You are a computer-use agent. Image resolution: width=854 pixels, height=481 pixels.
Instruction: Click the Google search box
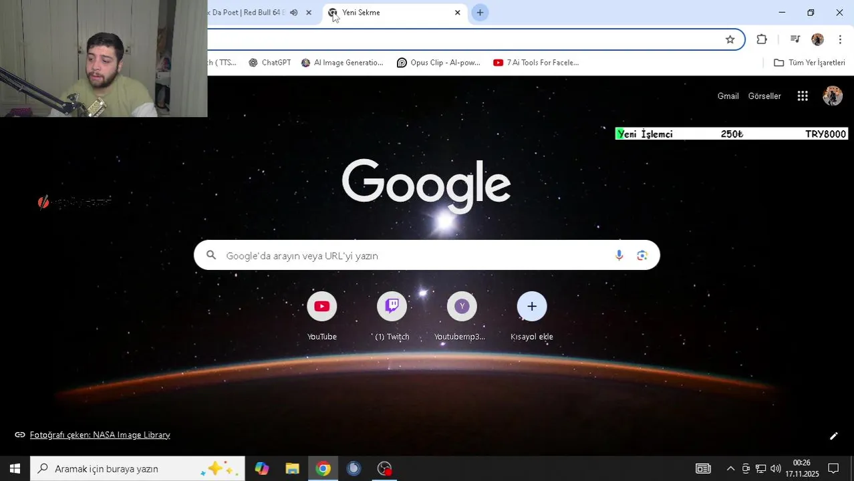(x=427, y=255)
